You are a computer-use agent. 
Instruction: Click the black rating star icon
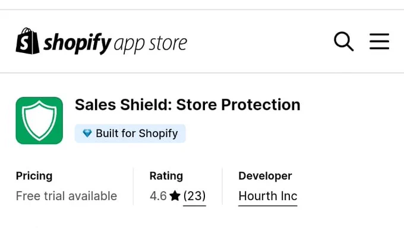[175, 196]
